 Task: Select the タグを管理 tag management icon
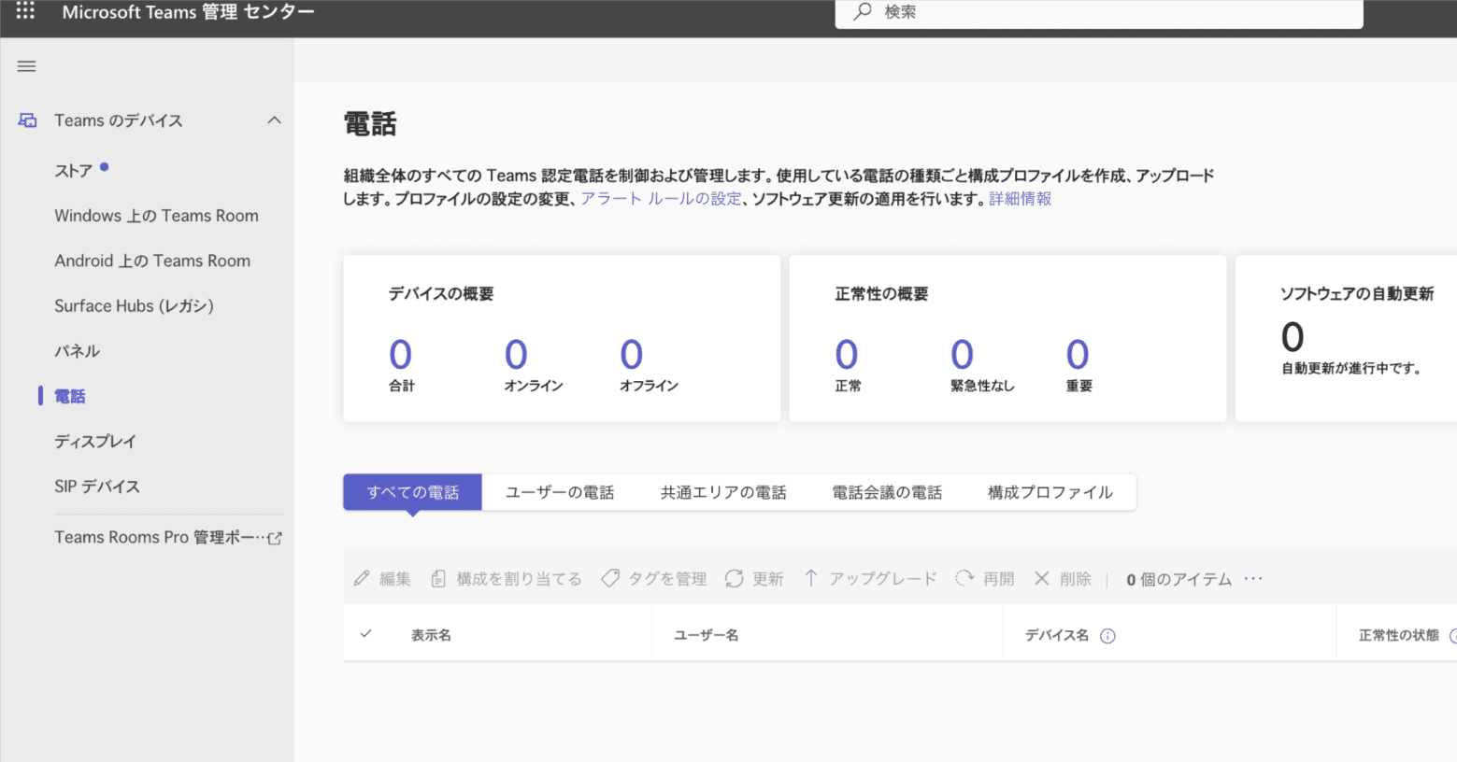tap(611, 578)
